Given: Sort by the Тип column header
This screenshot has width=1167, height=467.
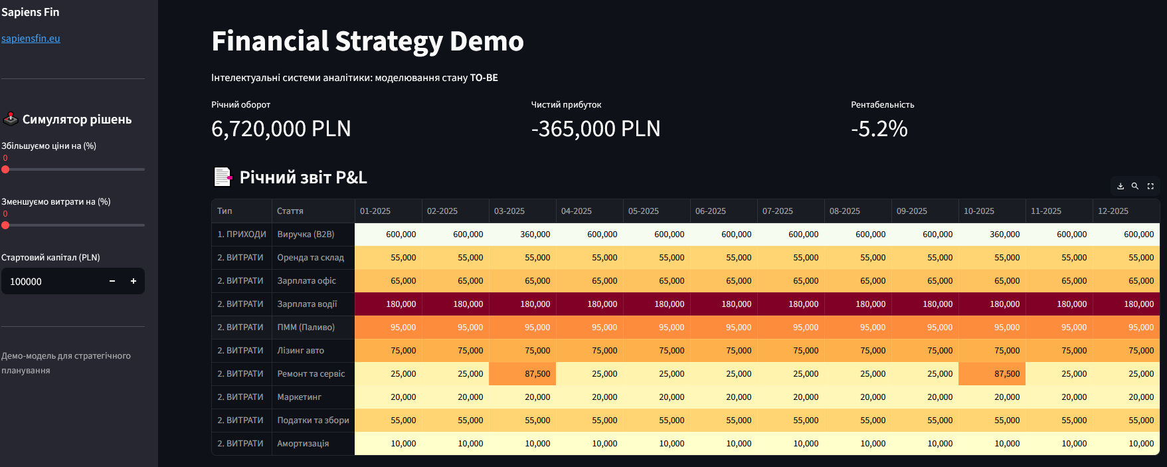Looking at the screenshot, I should pos(241,211).
